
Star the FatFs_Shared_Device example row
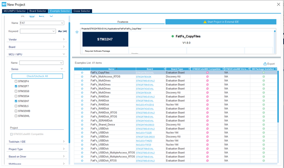pos(82,125)
